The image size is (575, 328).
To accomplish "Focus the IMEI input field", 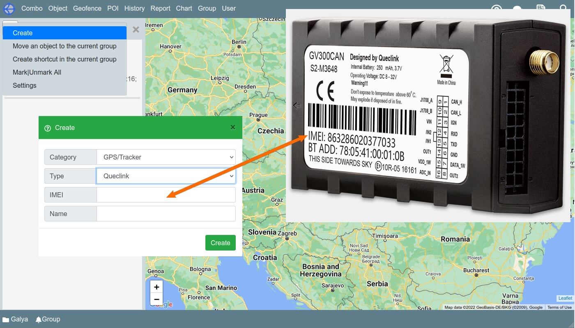I will pos(166,195).
